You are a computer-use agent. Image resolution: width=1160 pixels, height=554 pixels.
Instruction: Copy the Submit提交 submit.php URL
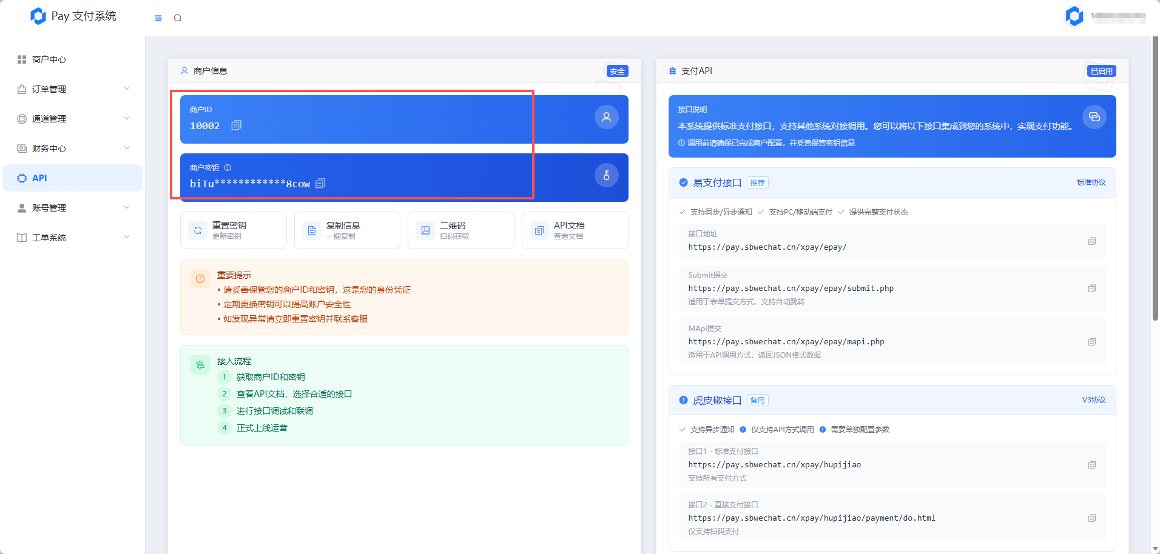[1091, 289]
